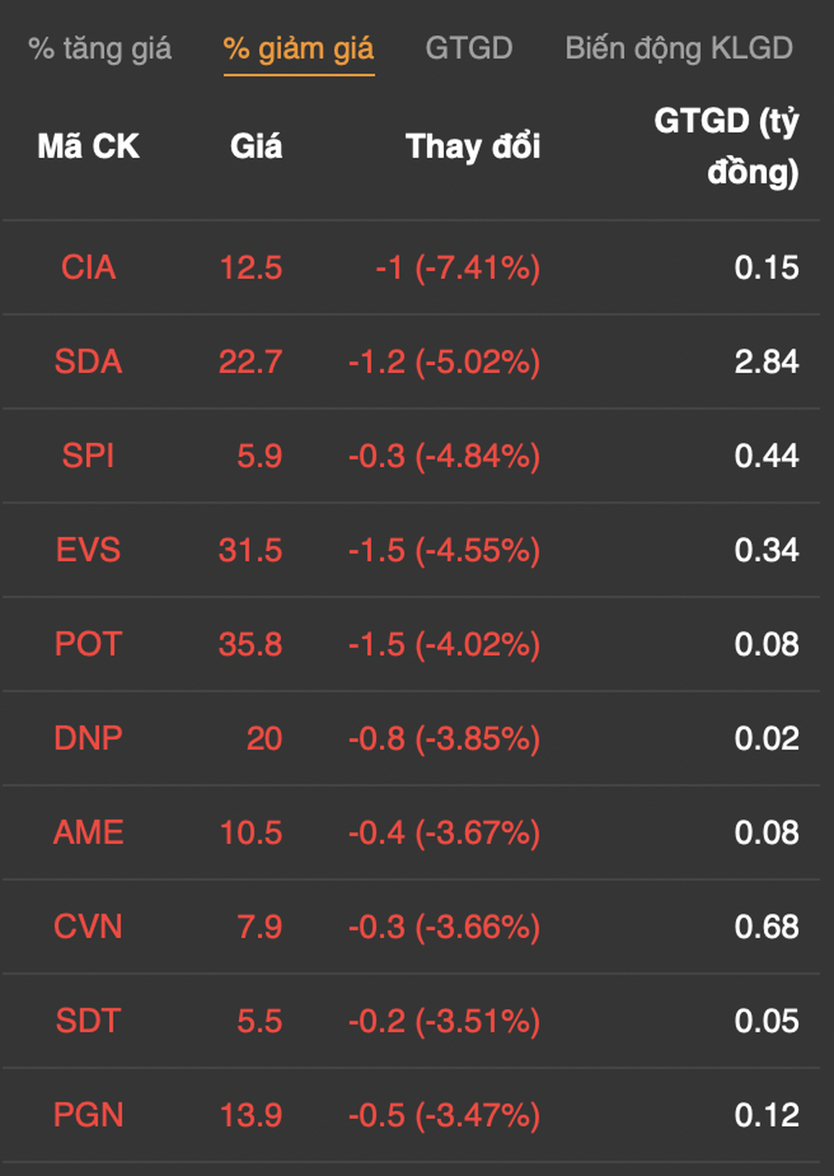Open the CIA stock ticker
Screen dimensions: 834x1176
point(88,268)
